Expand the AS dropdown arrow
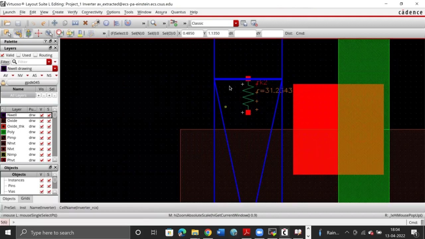Viewport: 425px width, 239px height. 42,76
